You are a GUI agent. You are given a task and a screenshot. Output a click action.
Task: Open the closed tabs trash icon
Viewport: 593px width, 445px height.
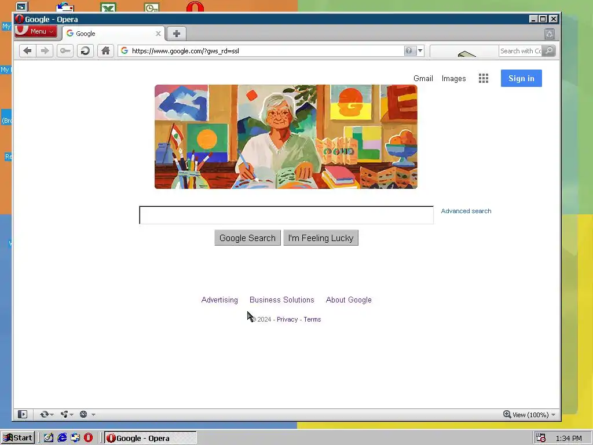tap(550, 34)
